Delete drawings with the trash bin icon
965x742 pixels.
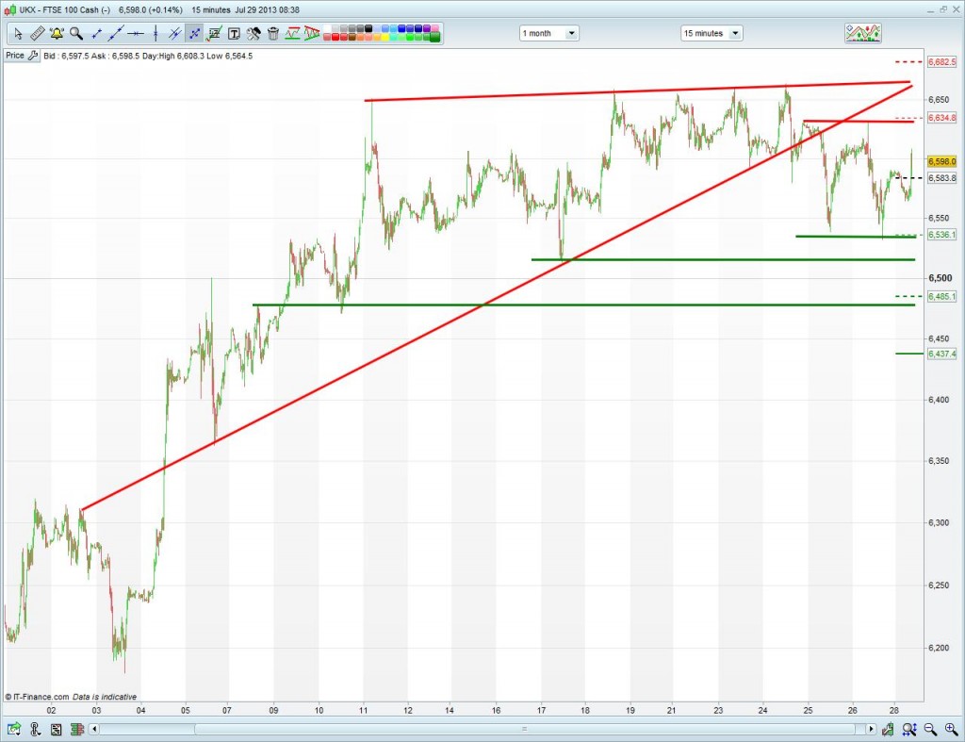pyautogui.click(x=273, y=34)
